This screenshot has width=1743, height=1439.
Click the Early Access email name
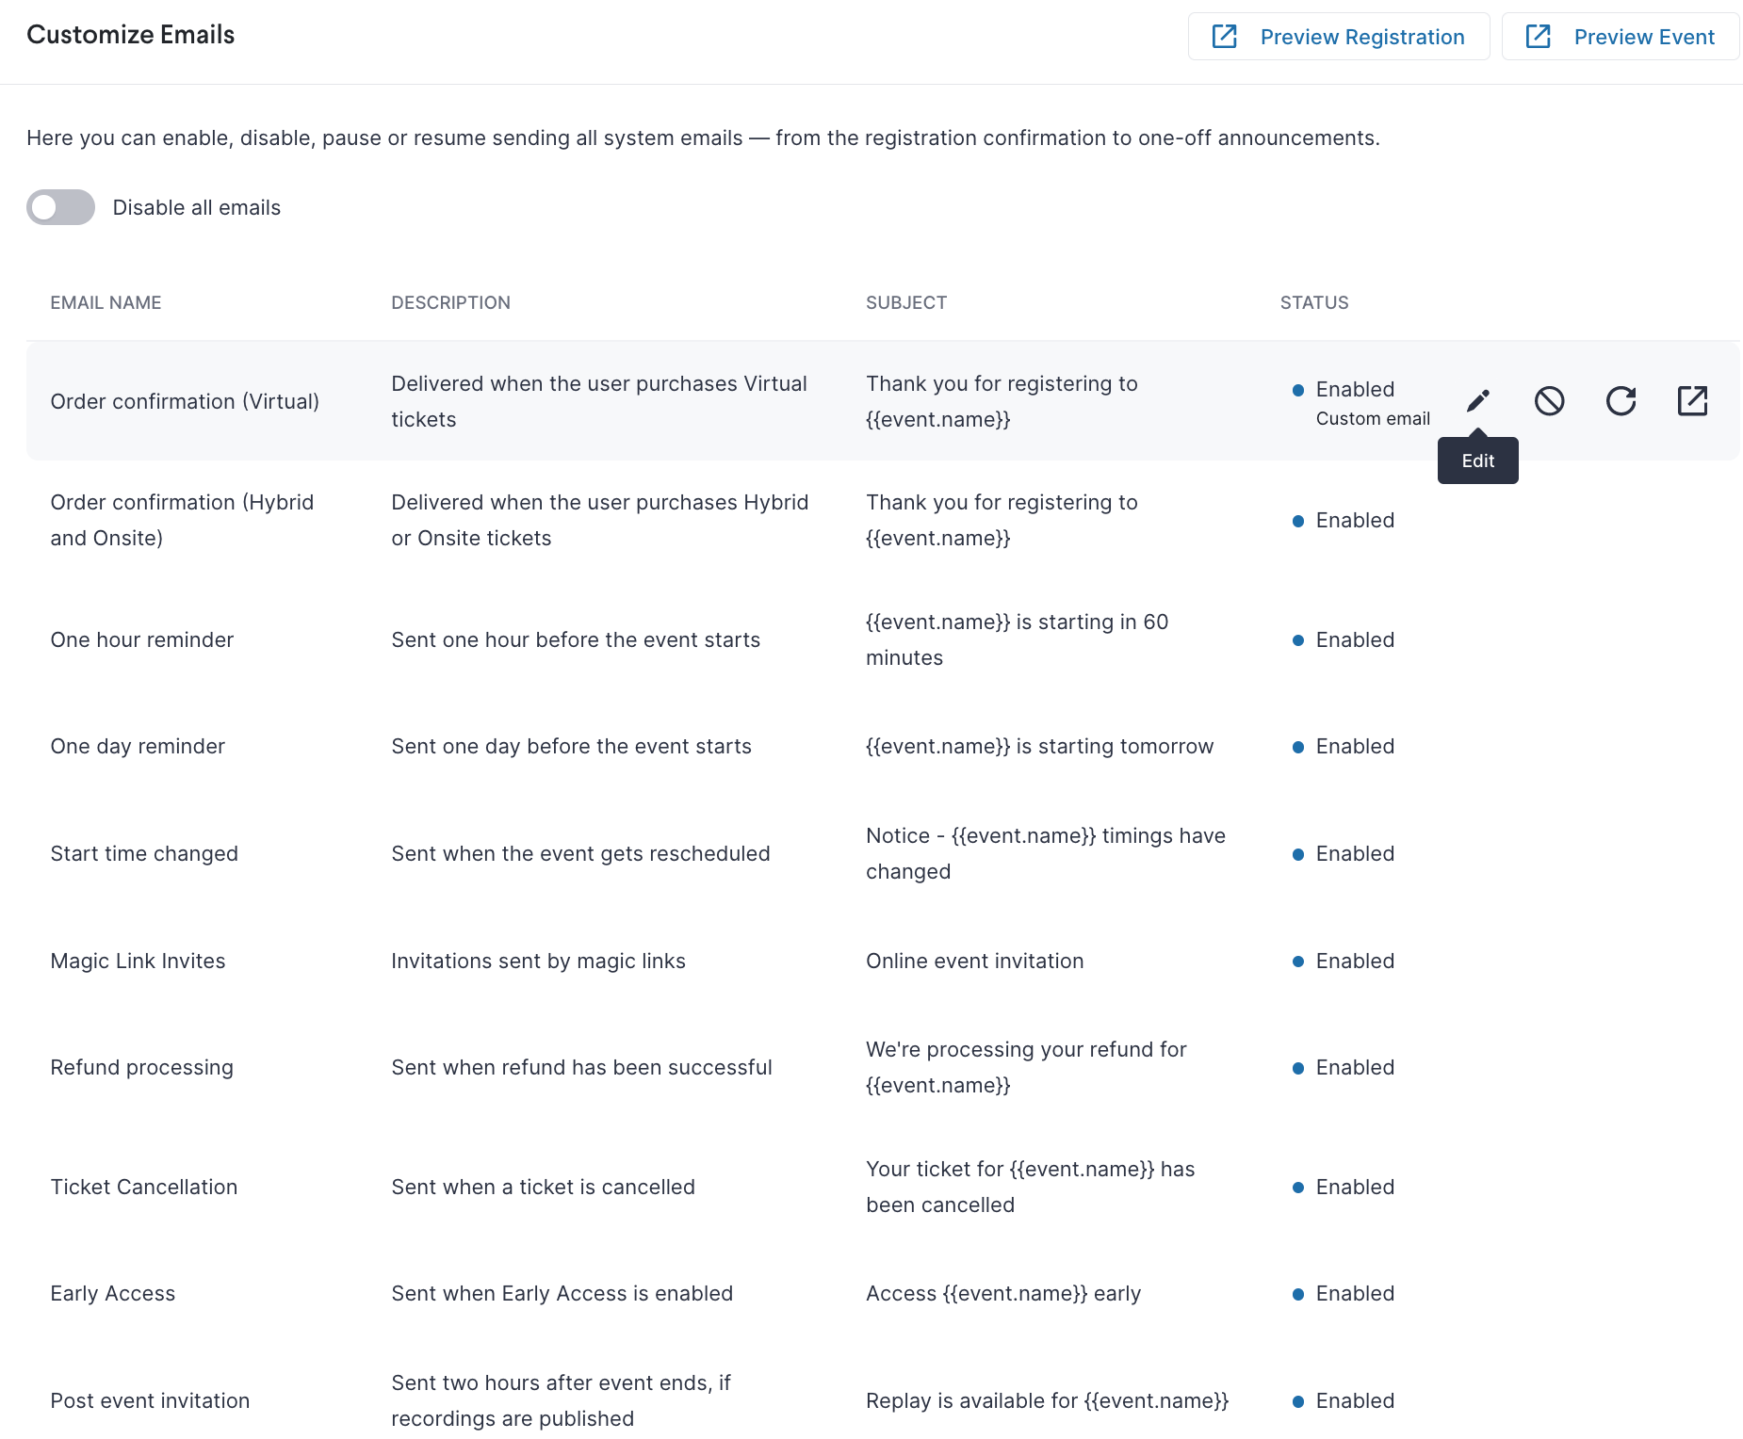112,1294
